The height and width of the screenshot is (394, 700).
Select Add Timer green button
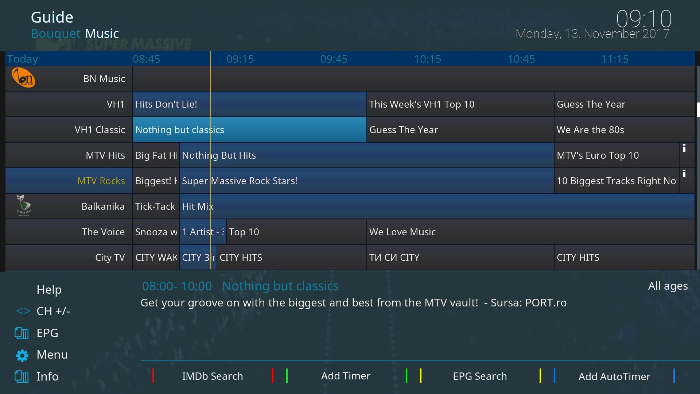[x=346, y=376]
